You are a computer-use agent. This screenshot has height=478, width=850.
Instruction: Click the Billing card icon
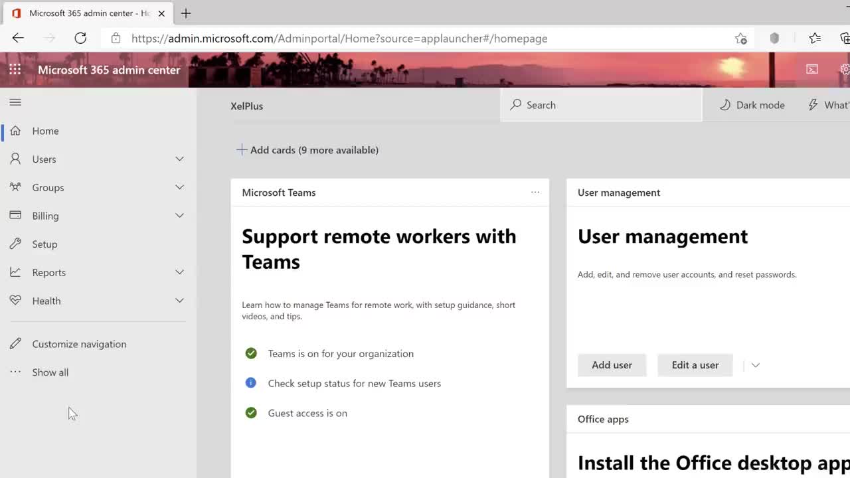click(15, 216)
